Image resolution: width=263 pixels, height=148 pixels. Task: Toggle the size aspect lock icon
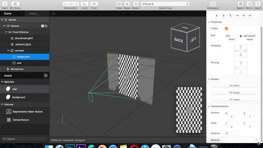pos(241,36)
